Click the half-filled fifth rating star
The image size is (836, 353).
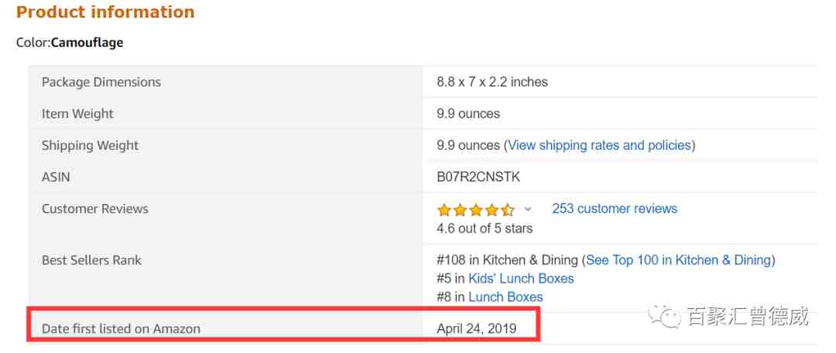(508, 210)
